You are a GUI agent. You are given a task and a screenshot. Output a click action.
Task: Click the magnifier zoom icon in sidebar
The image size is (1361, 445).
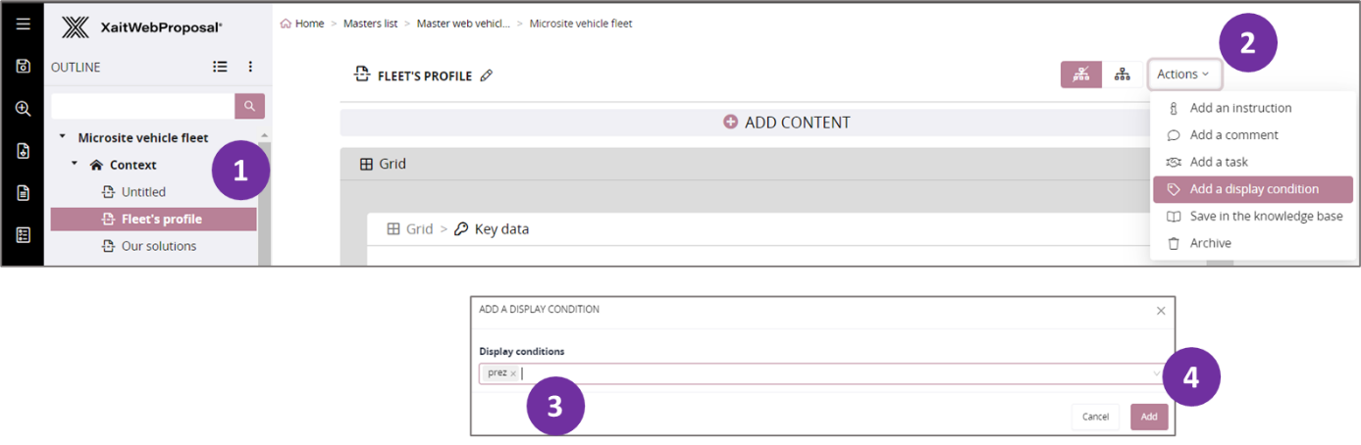tap(23, 109)
